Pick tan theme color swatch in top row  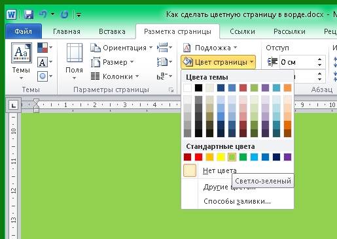coord(209,88)
